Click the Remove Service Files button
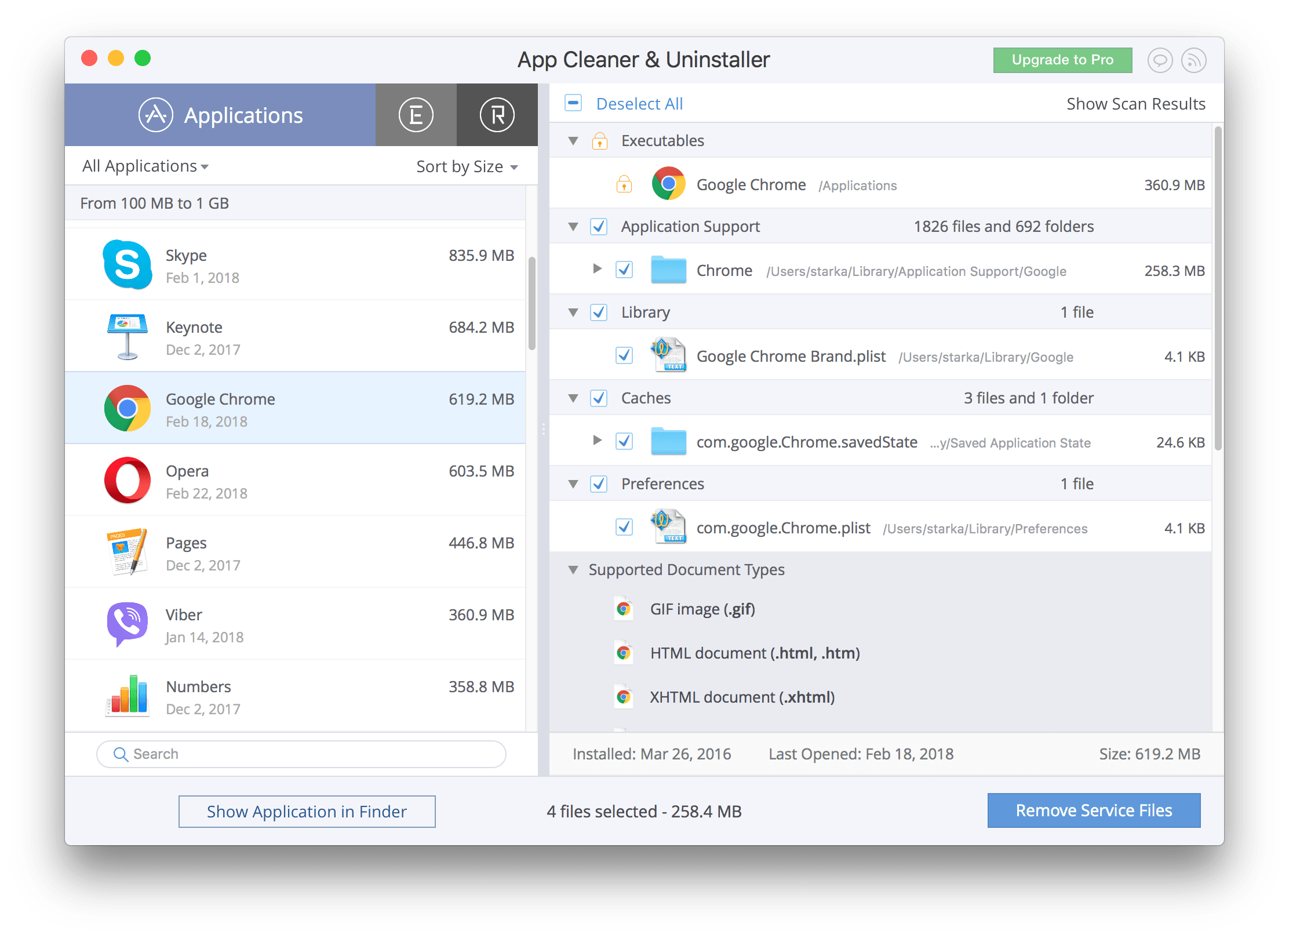1289x938 pixels. point(1094,810)
